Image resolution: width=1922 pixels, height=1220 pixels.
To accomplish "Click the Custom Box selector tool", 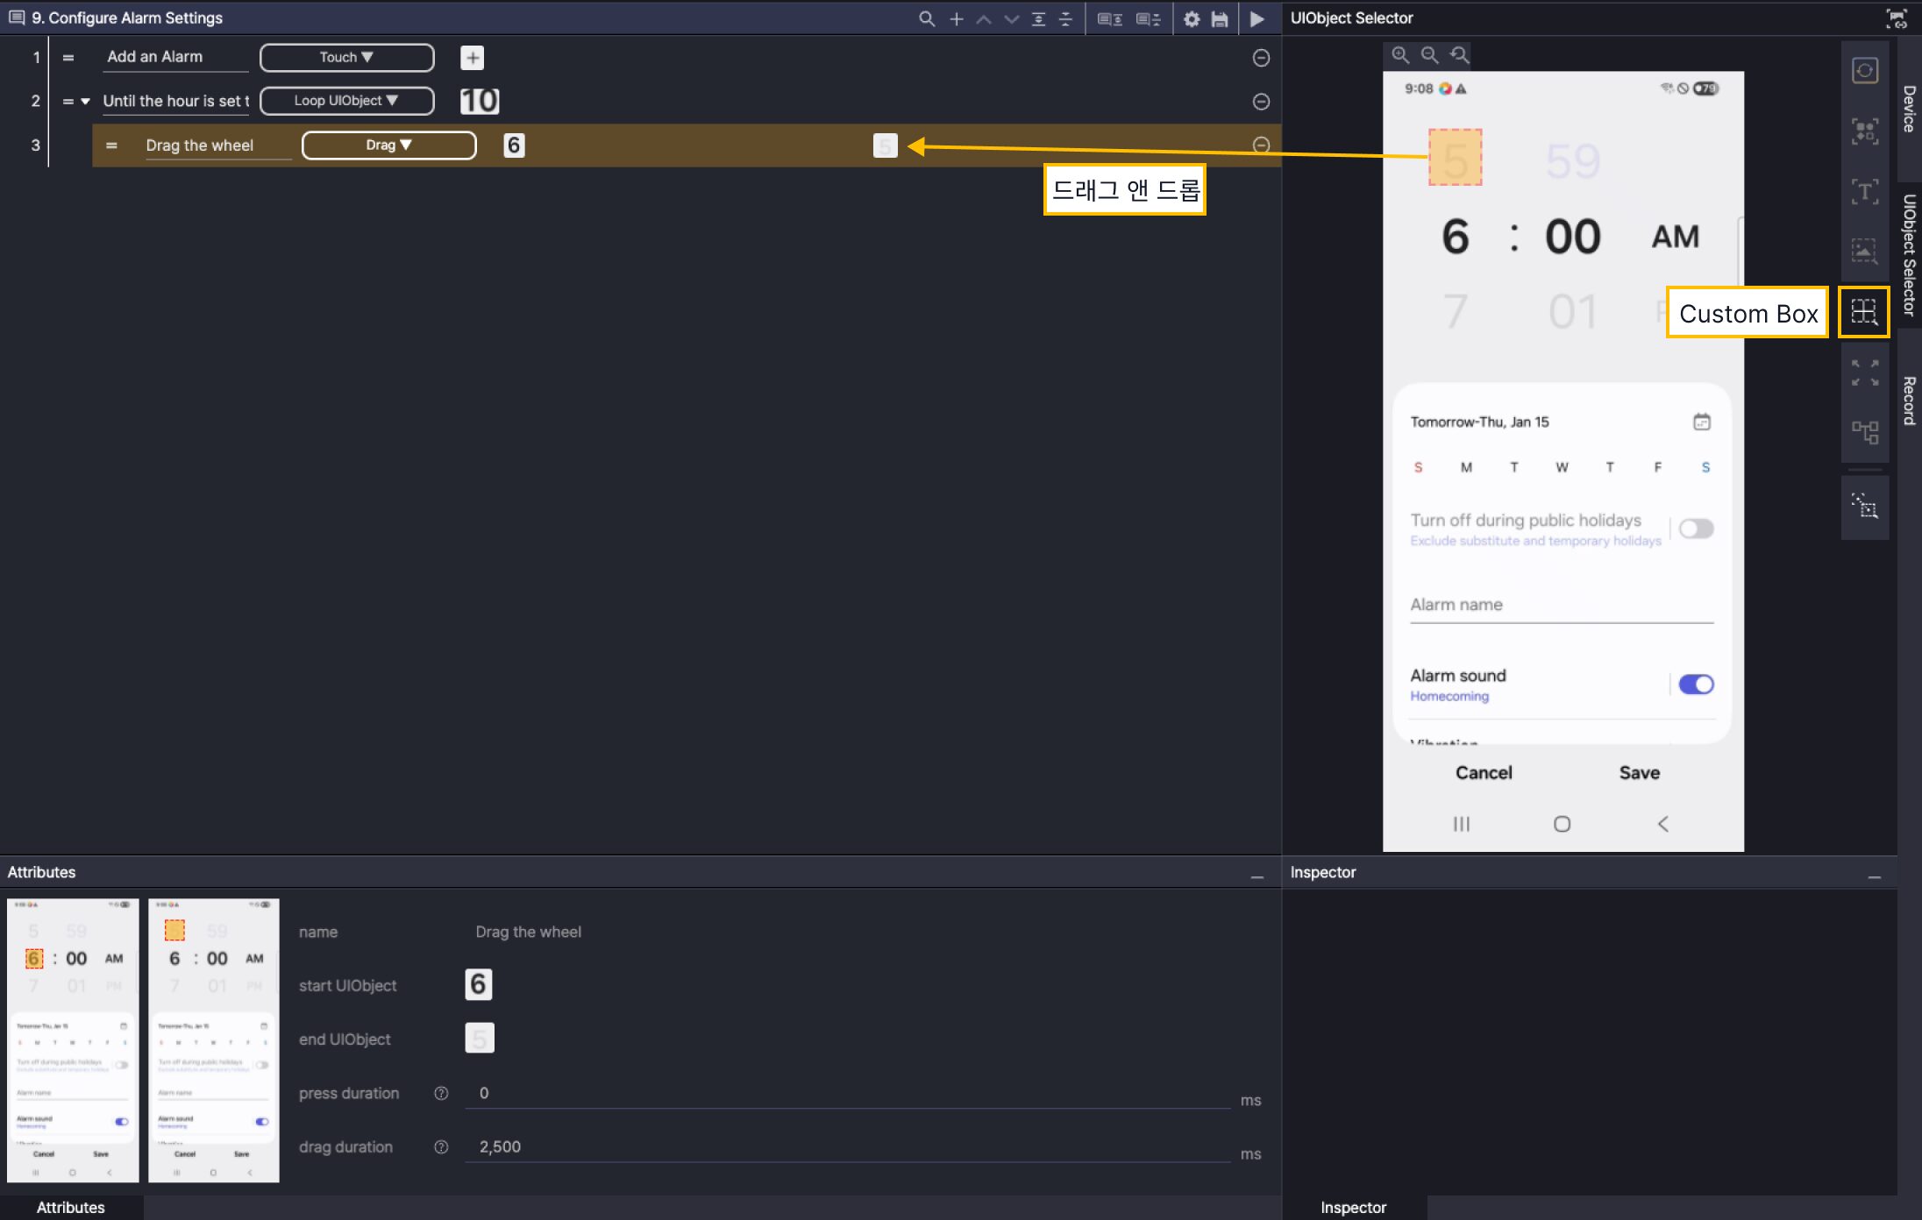I will [x=1863, y=312].
